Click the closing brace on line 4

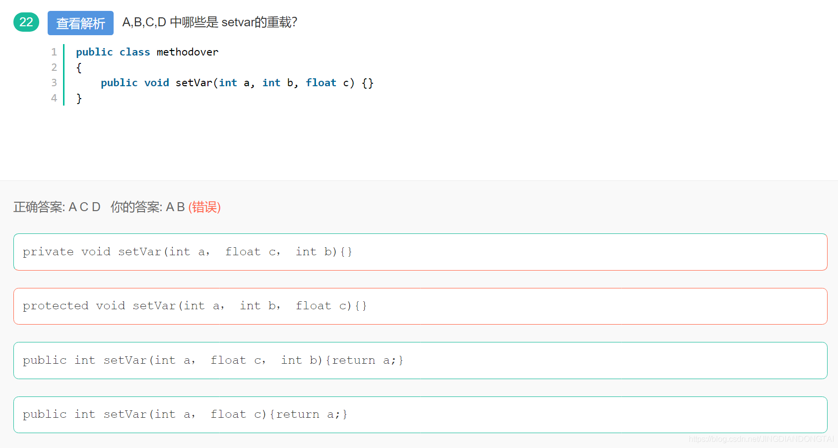click(79, 98)
